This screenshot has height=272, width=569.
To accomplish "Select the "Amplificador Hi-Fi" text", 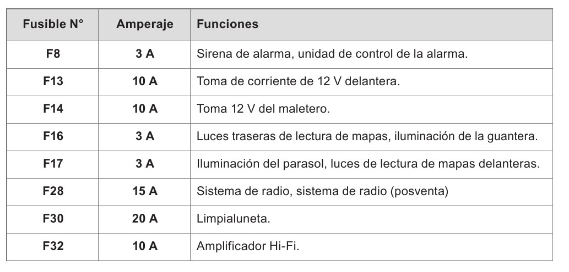I will [247, 246].
